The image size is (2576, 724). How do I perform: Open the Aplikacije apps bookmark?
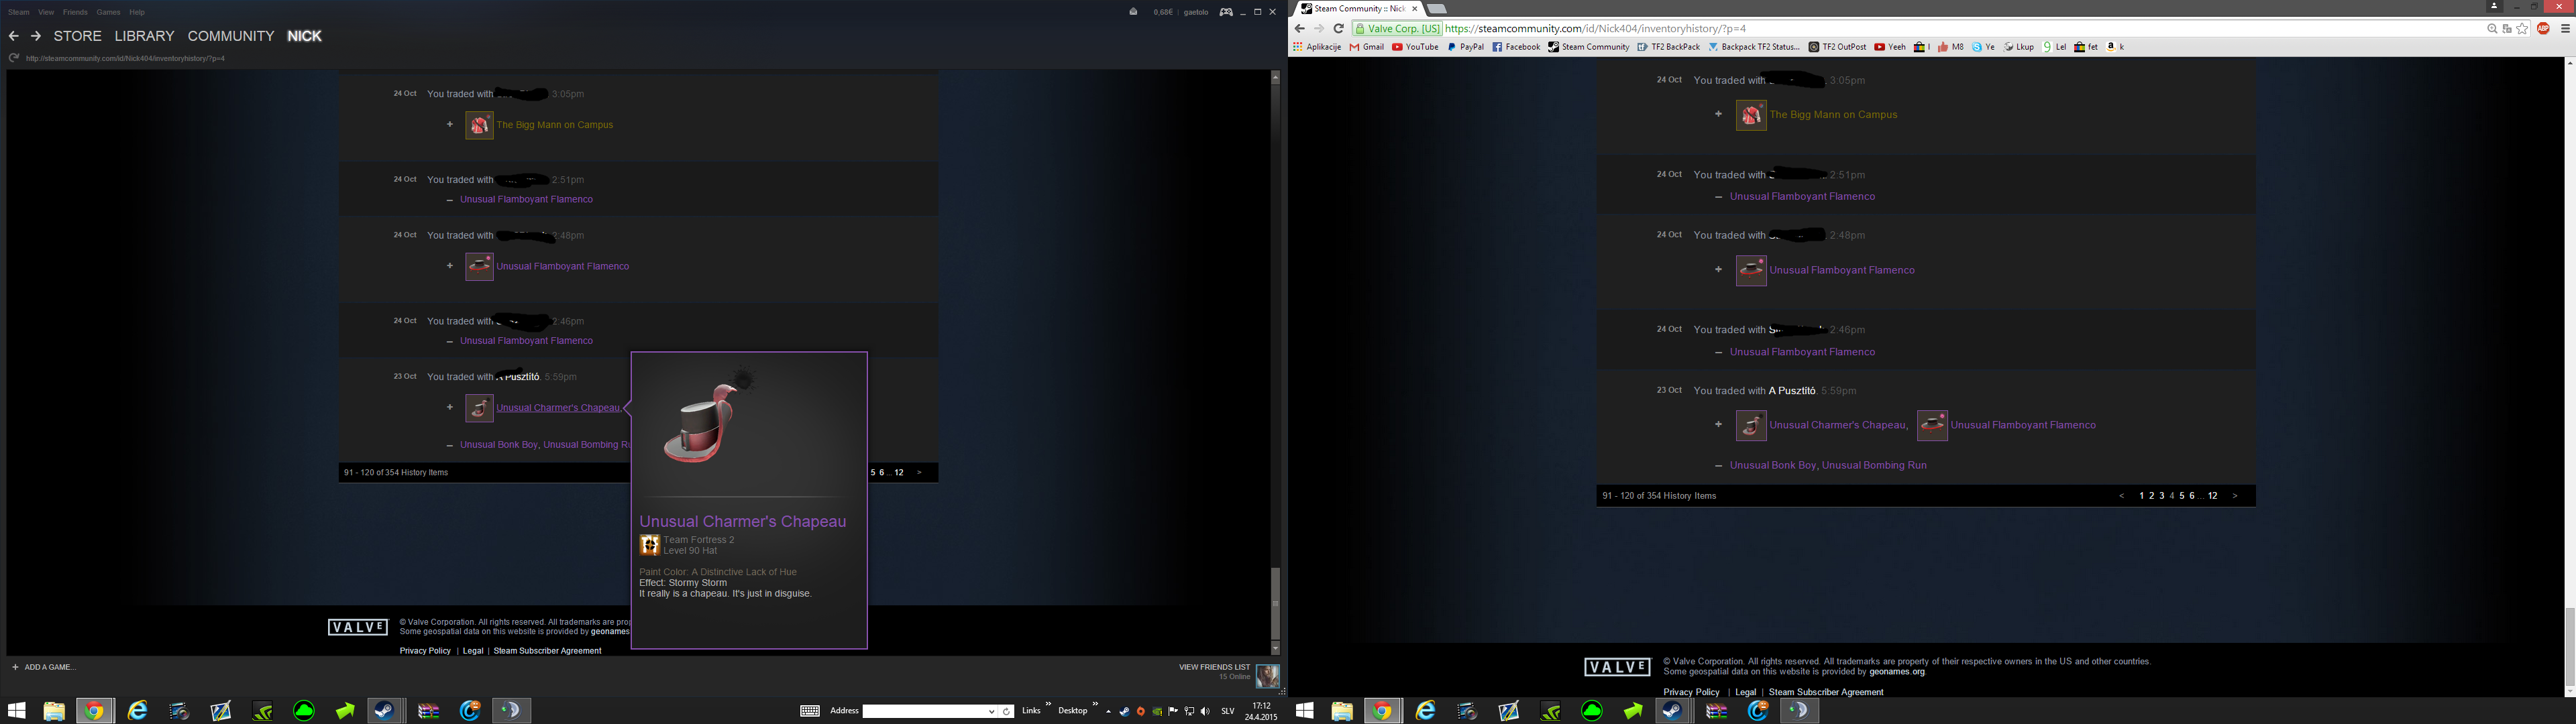pos(1317,47)
